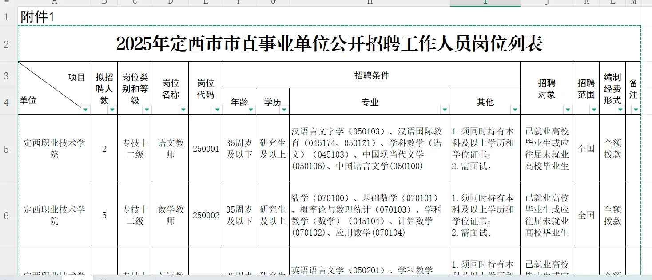The image size is (652, 280).
Task: Open the filter icon on 年龄 column
Action: [251, 110]
